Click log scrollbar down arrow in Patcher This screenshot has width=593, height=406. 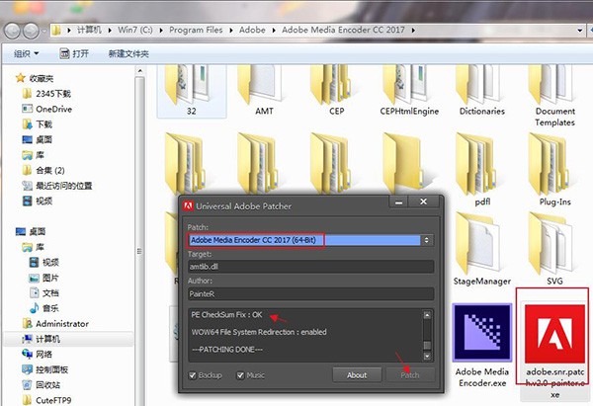pyautogui.click(x=427, y=356)
